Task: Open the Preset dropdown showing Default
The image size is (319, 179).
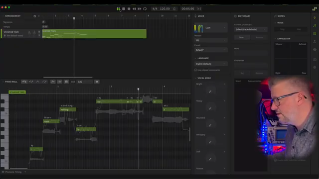Action: pos(210,50)
